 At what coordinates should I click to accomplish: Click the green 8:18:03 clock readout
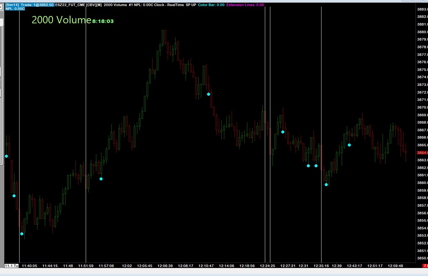(103, 21)
